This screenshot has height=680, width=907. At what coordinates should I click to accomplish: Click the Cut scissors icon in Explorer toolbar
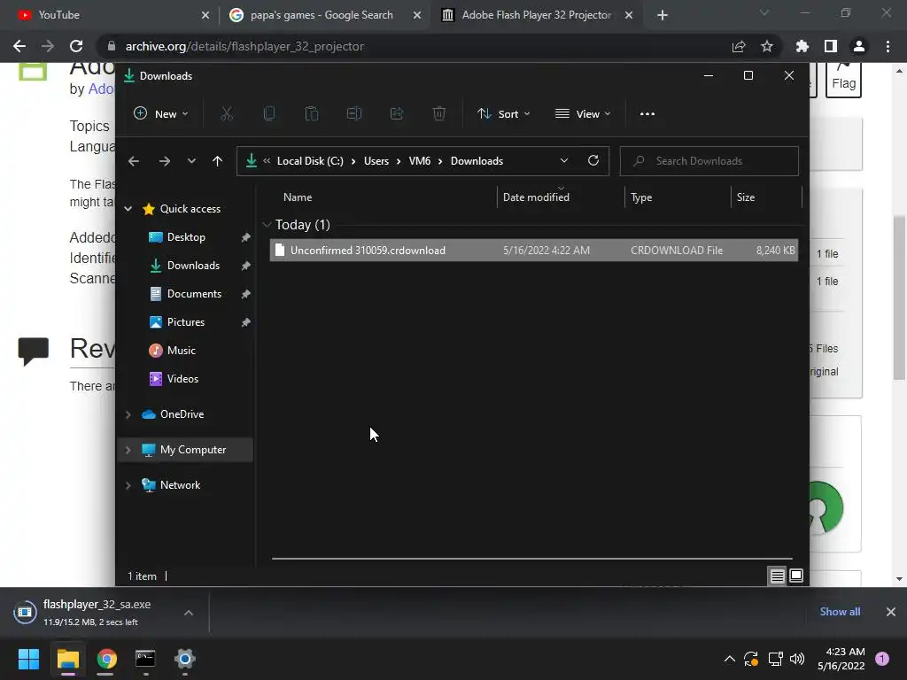[x=226, y=114]
